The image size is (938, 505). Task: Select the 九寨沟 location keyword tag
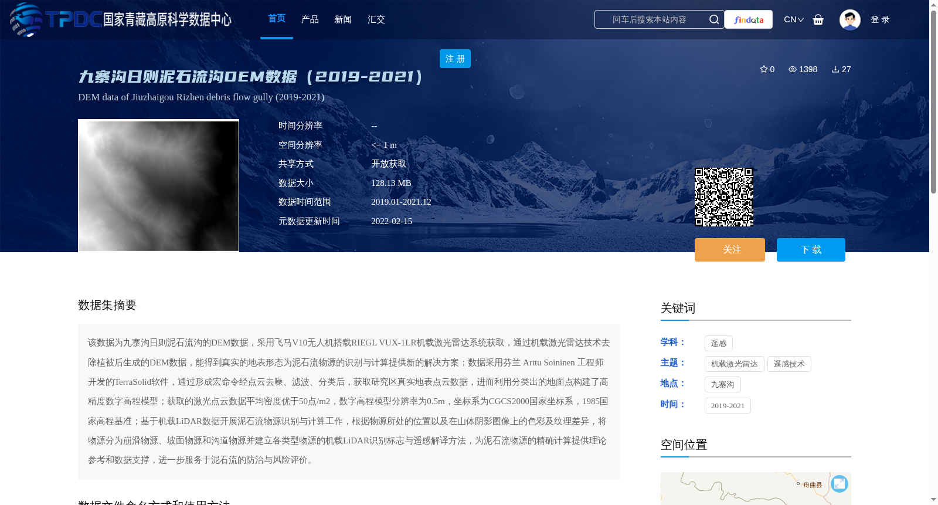pyautogui.click(x=723, y=384)
